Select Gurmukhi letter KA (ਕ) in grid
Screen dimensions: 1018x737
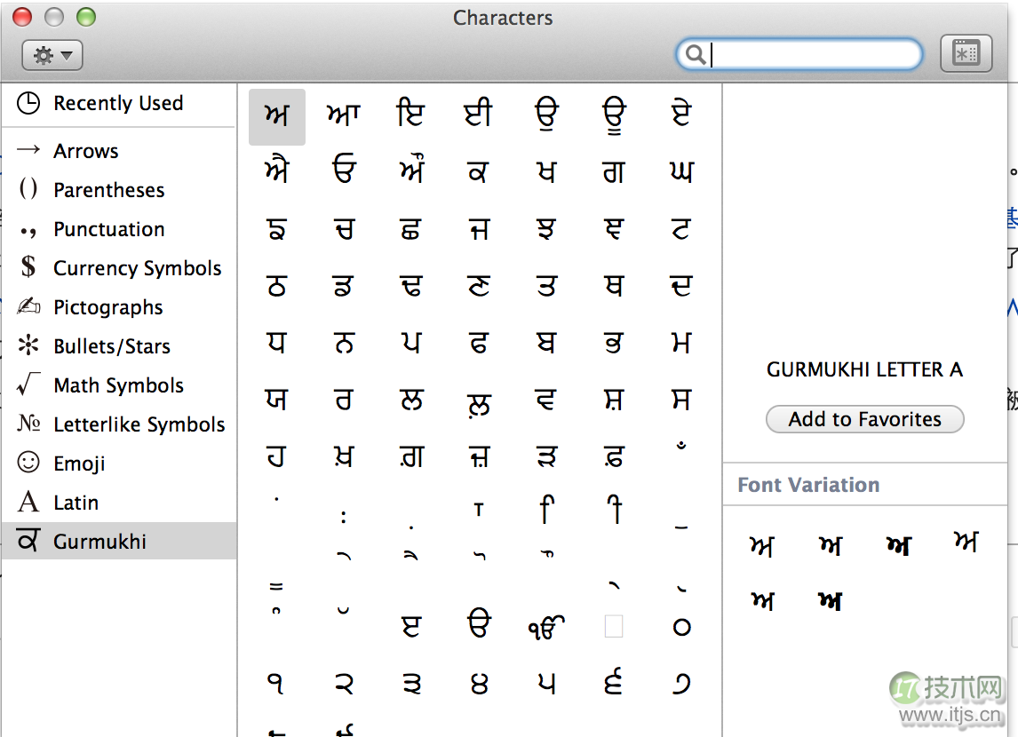pos(479,172)
